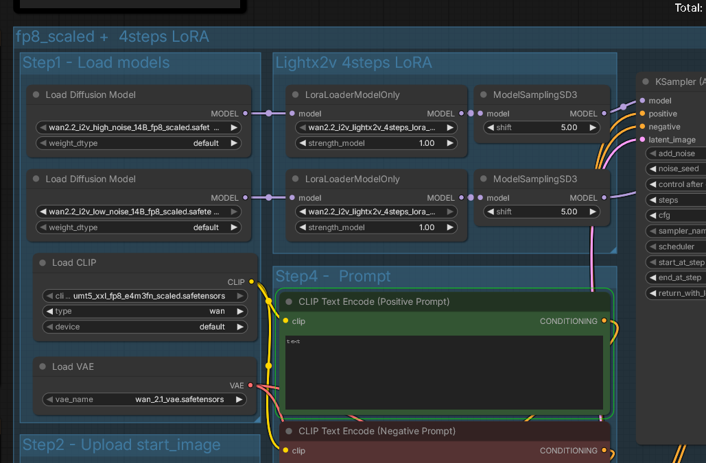Collapse the upper LoraLoaderModelOnly node via its dot
The width and height of the screenshot is (706, 463).
pyautogui.click(x=295, y=95)
